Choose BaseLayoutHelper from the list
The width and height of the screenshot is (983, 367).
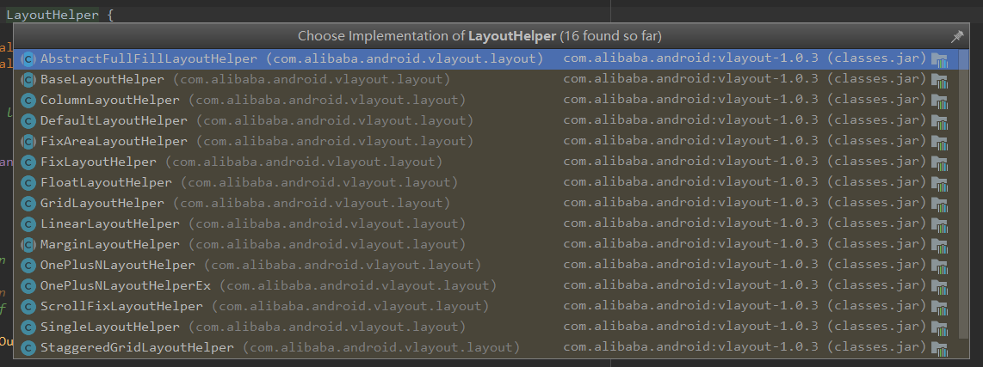tap(486, 80)
